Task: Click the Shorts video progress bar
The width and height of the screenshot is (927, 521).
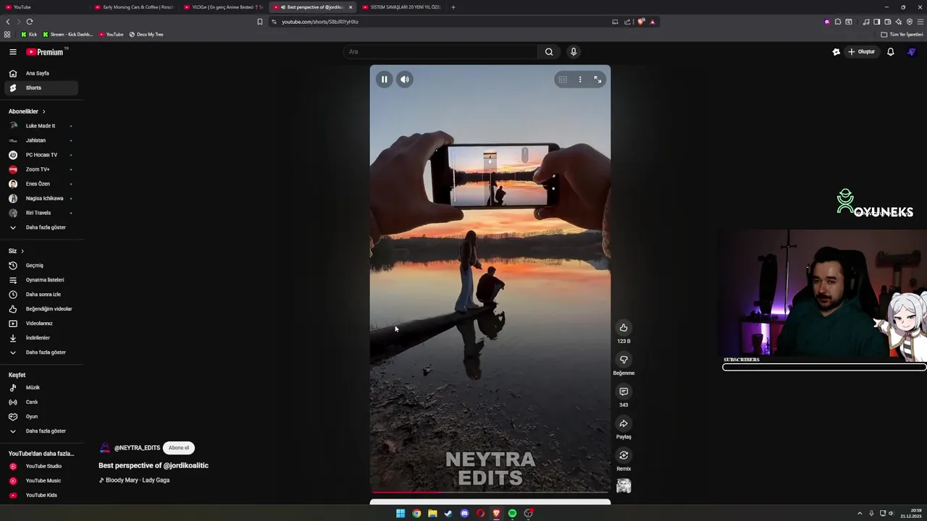Action: coord(490,492)
